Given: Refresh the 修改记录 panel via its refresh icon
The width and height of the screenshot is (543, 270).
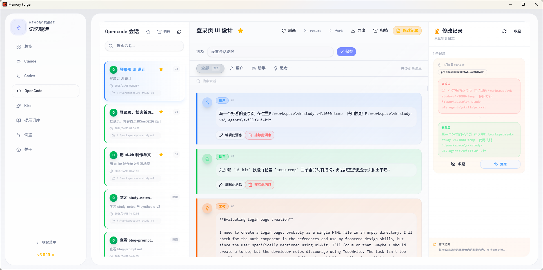Looking at the screenshot, I should 504,31.
